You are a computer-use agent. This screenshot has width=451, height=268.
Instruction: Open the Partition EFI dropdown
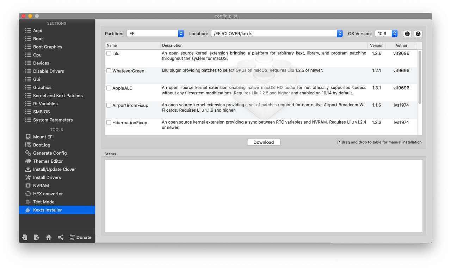coord(155,33)
